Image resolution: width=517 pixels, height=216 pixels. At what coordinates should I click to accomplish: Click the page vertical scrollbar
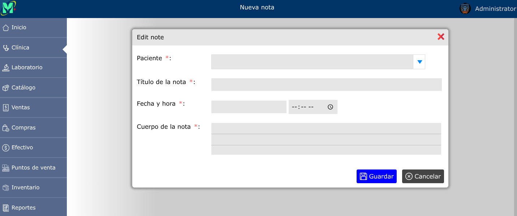point(515,117)
